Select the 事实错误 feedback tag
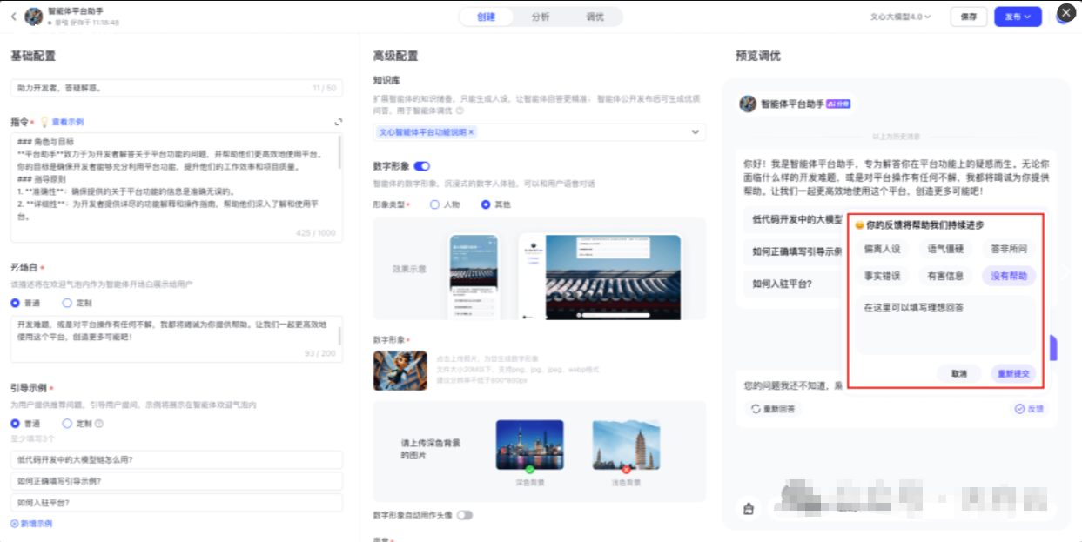Viewport: 1082px width, 542px height. point(882,277)
